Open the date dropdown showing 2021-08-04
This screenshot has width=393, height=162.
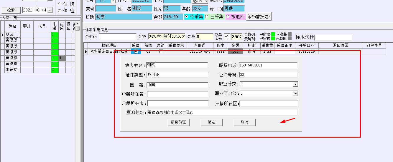(x=50, y=10)
